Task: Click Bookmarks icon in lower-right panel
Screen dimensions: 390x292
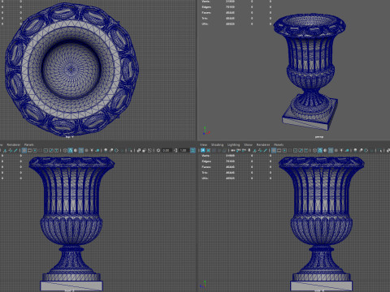Action: [x=249, y=150]
